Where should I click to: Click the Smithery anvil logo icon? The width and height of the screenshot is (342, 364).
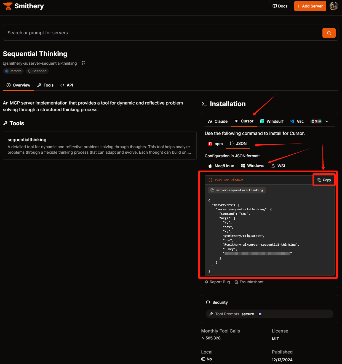(8, 6)
